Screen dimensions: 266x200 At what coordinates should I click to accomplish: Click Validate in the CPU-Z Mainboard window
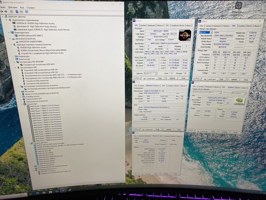[x=168, y=129]
